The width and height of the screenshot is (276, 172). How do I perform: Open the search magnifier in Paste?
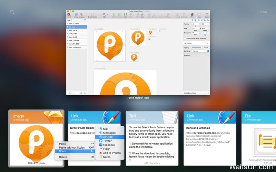[12, 12]
